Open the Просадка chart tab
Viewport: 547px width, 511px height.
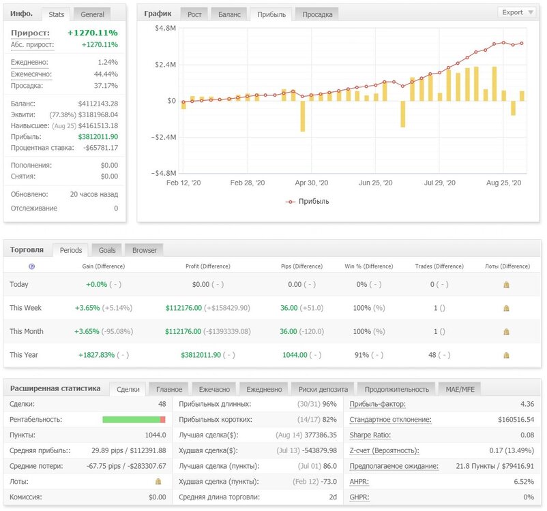tap(317, 14)
